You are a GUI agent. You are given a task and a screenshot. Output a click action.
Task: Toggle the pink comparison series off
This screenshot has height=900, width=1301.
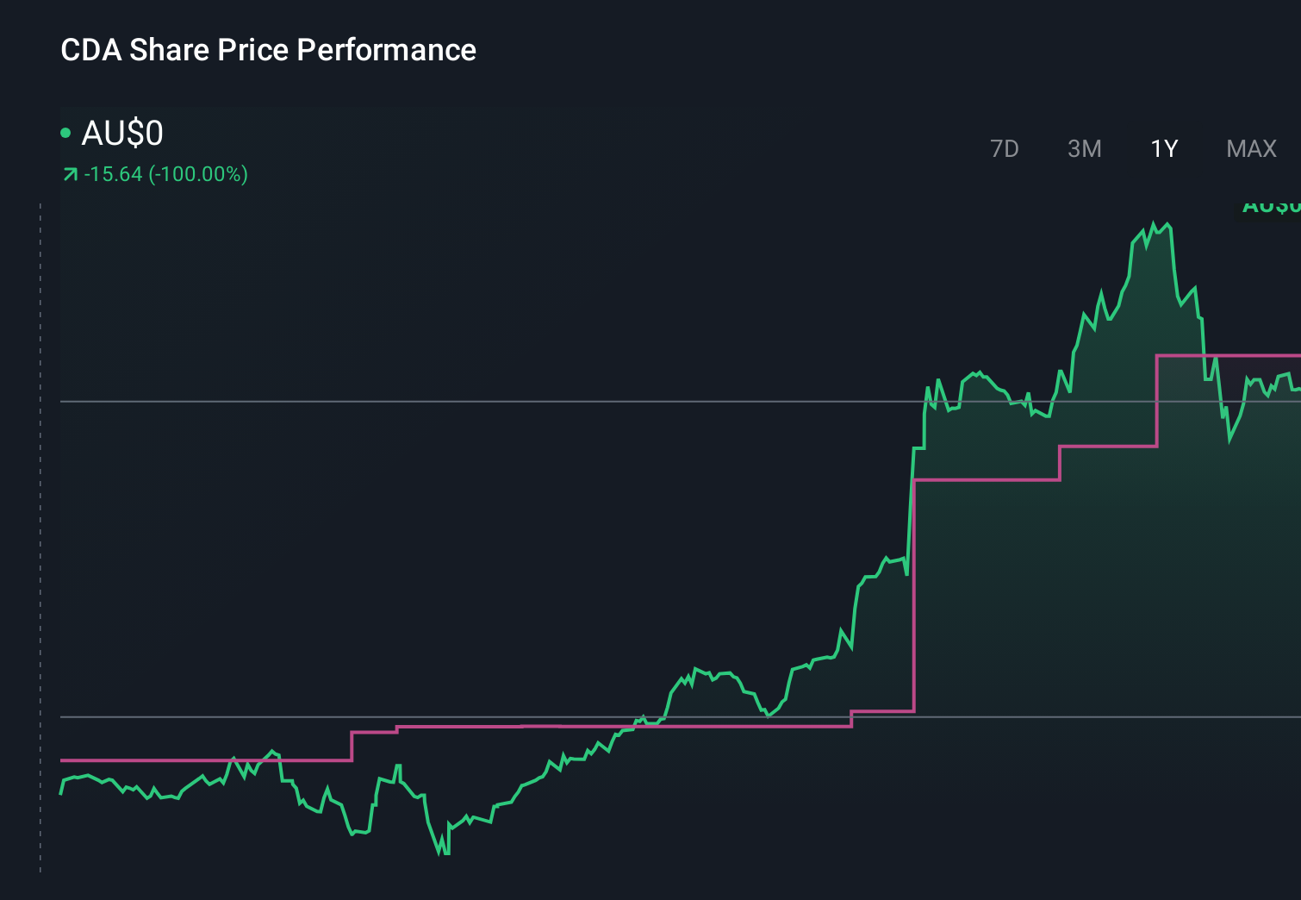pos(991,481)
